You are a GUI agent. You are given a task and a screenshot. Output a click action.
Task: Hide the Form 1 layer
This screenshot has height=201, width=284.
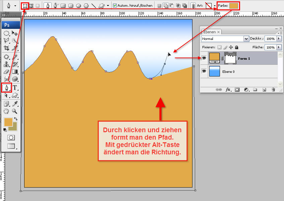coord(204,58)
